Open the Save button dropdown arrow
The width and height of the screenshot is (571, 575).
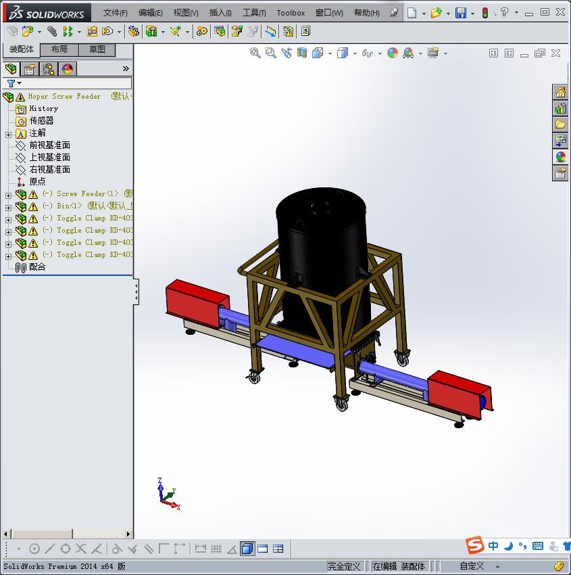(x=472, y=14)
